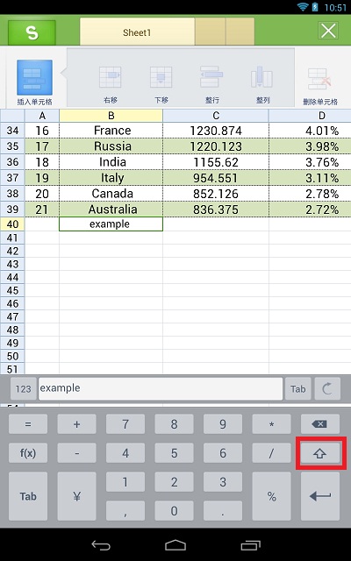The height and width of the screenshot is (561, 351).
Task: Tap the backspace key on keypad
Action: point(319,424)
